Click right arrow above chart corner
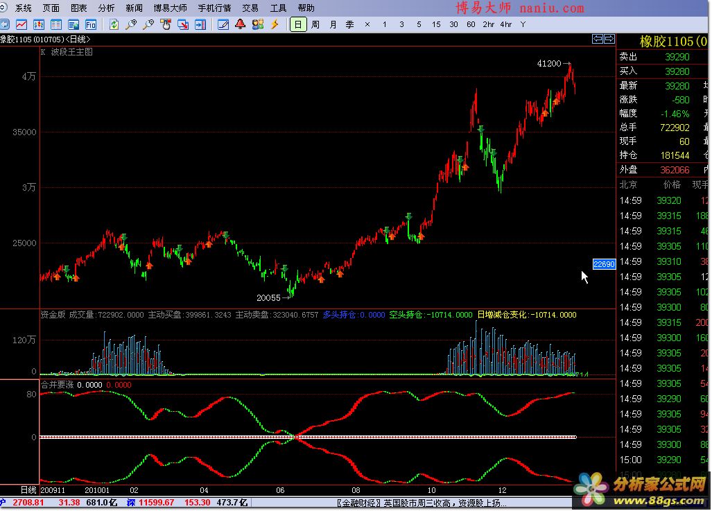712x511 pixels. click(x=609, y=39)
